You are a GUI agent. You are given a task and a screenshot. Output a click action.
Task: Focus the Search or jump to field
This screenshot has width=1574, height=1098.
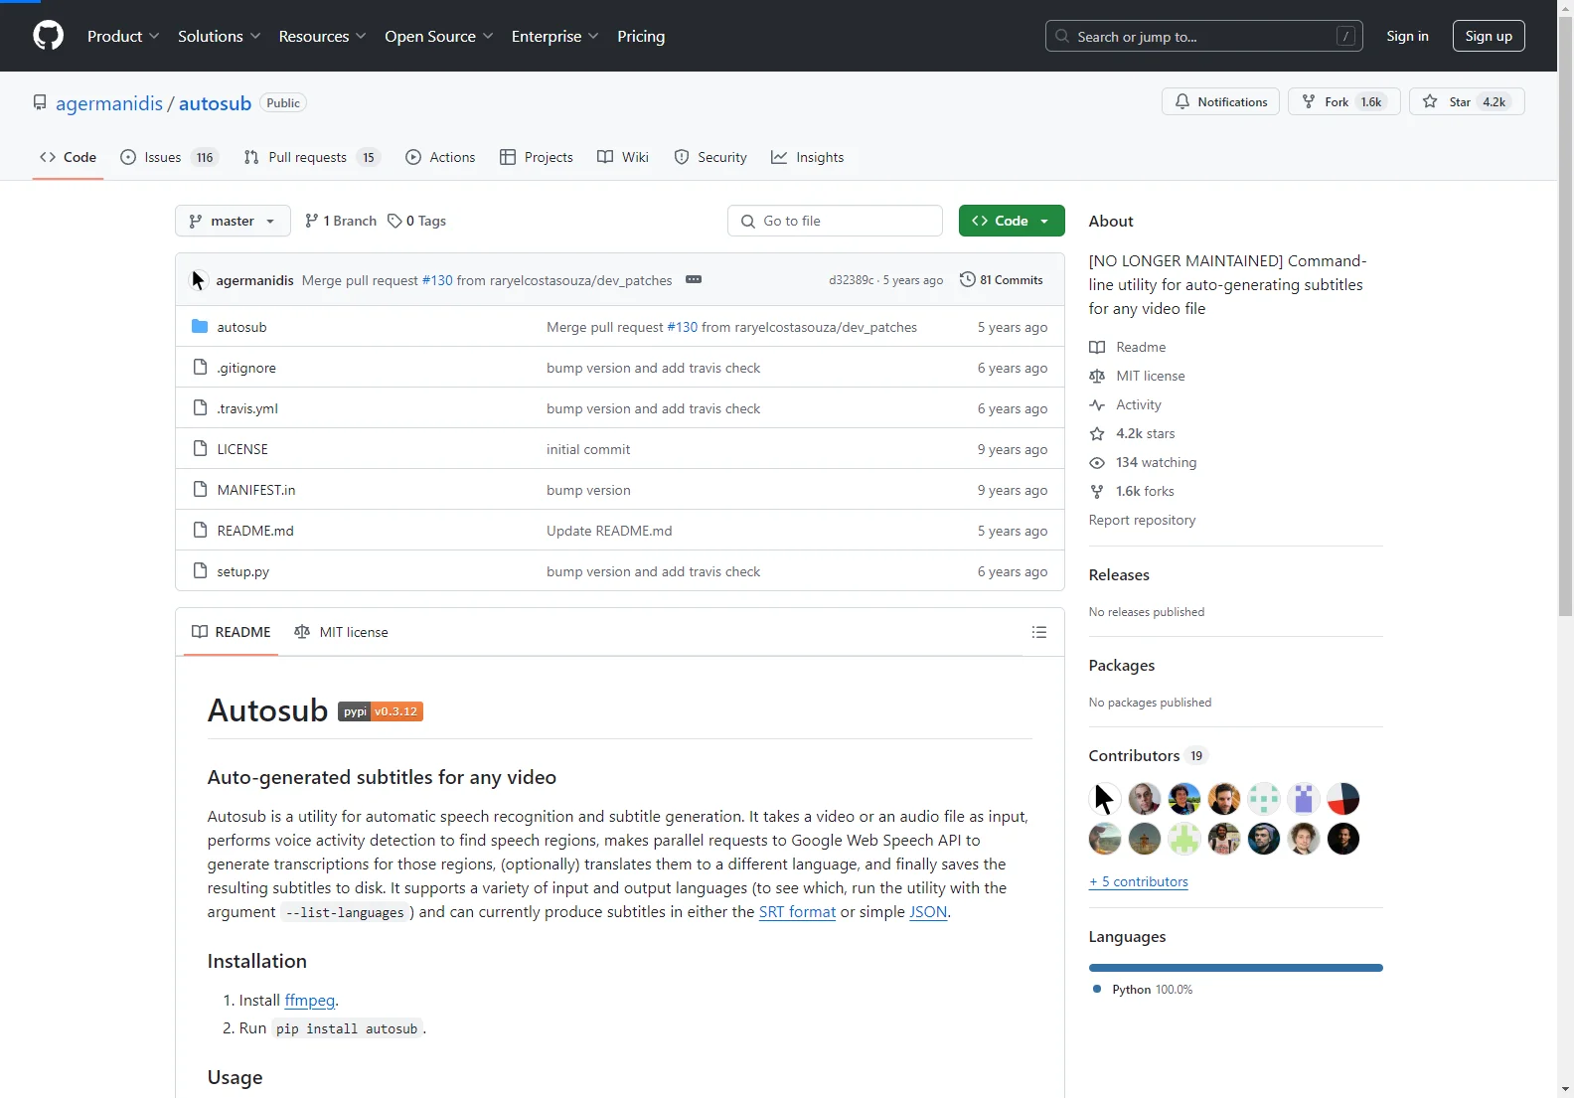(1203, 36)
